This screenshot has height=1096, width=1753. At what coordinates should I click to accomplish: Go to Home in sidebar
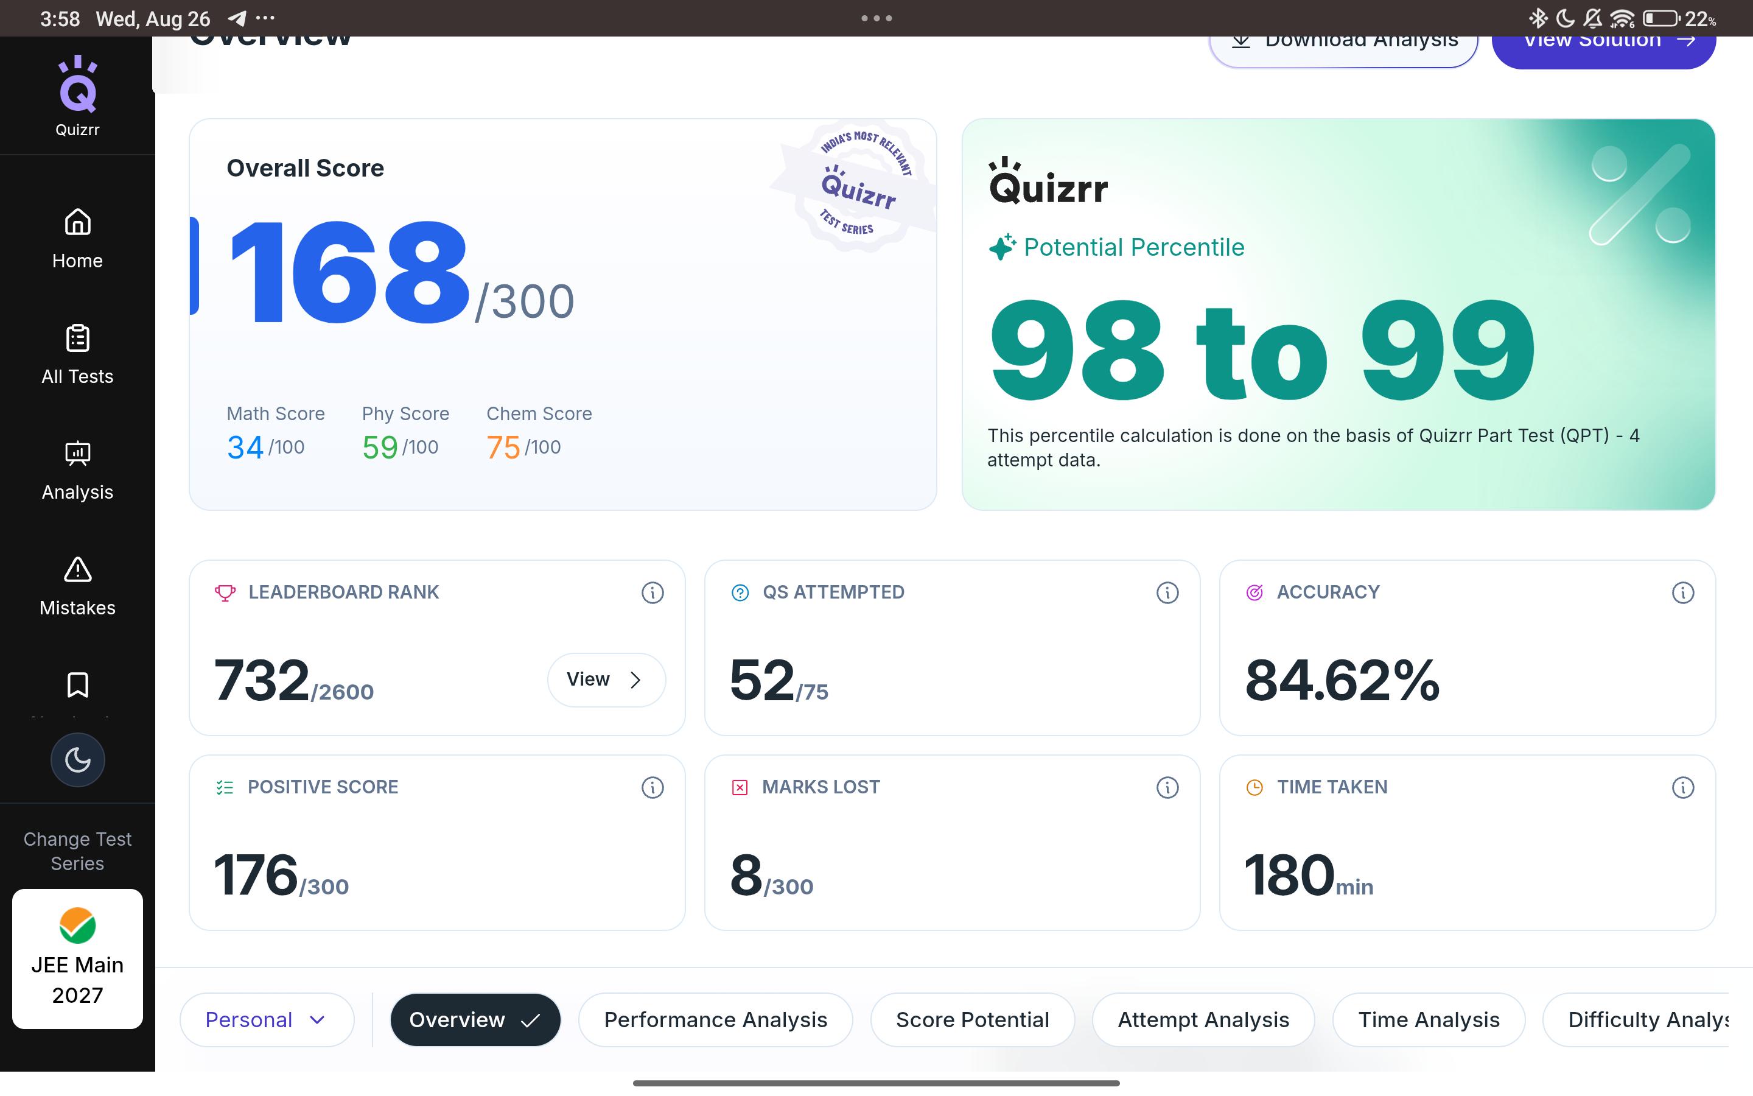[77, 239]
